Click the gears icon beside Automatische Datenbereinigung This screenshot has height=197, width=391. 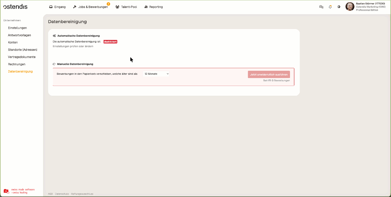point(54,36)
